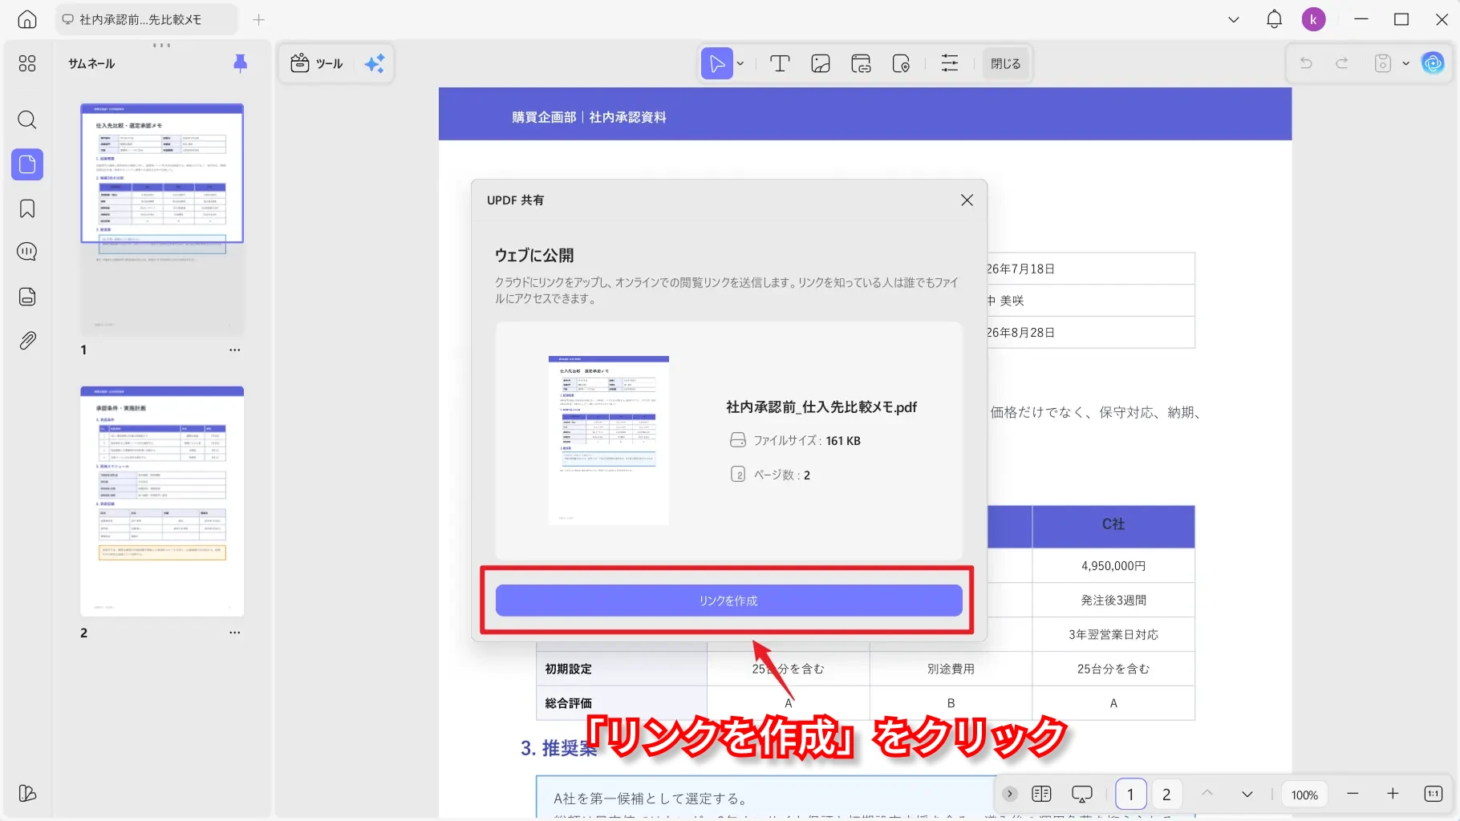The width and height of the screenshot is (1460, 821).
Task: Open the search magnifier in sidebar
Action: pos(27,120)
